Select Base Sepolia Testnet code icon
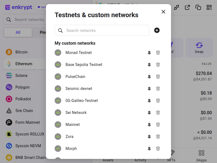 pos(58,65)
